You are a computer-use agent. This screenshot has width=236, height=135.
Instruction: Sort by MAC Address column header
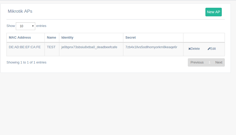click(26, 38)
